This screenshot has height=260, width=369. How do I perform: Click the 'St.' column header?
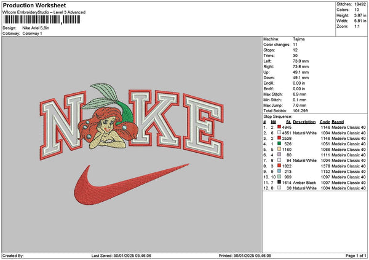[288, 122]
